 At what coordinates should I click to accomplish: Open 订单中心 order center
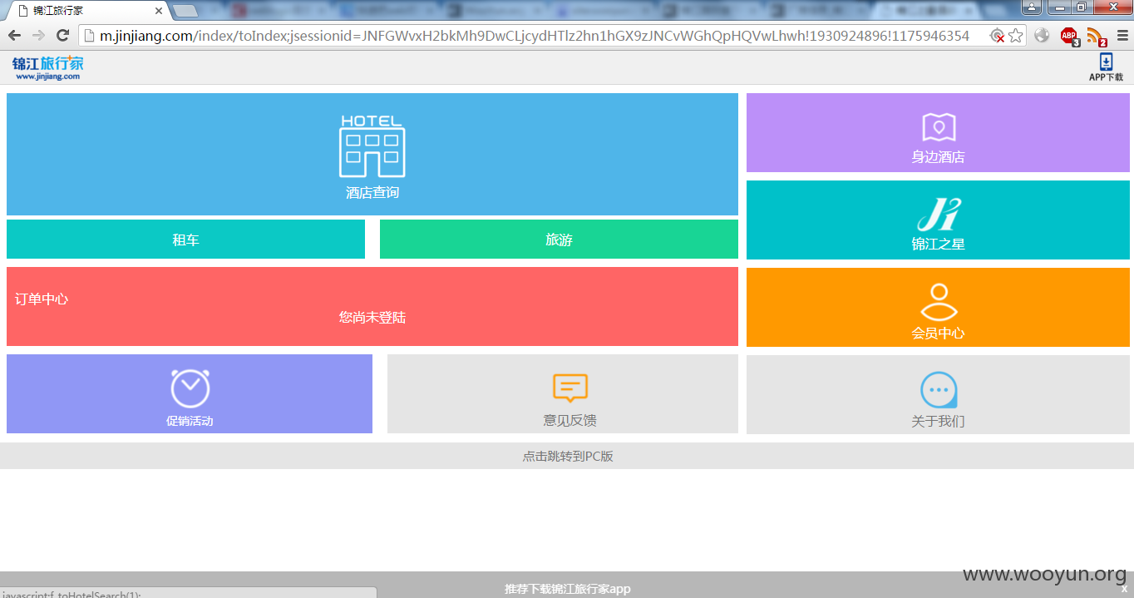[x=42, y=299]
